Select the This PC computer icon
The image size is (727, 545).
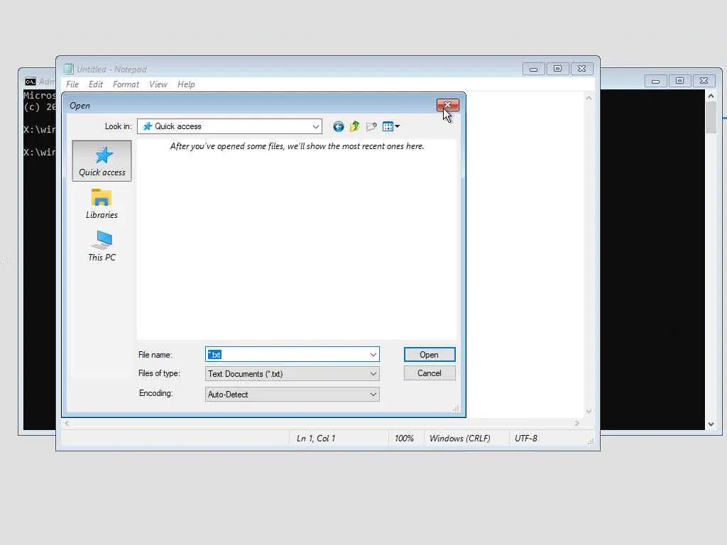[x=102, y=240]
